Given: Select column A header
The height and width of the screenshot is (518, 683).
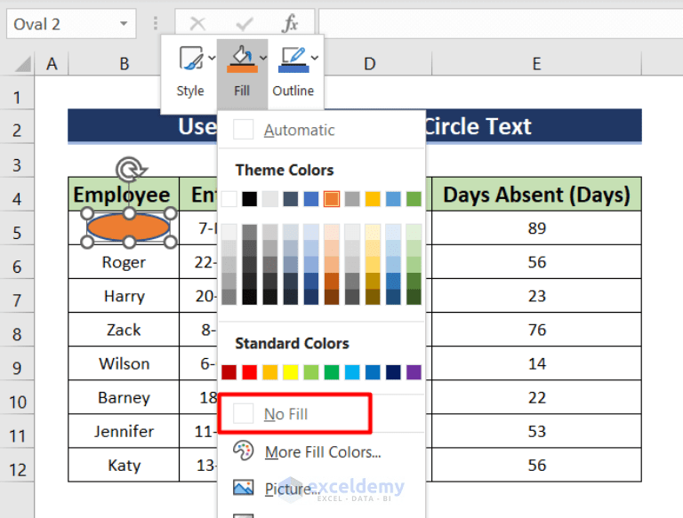Looking at the screenshot, I should [x=52, y=64].
